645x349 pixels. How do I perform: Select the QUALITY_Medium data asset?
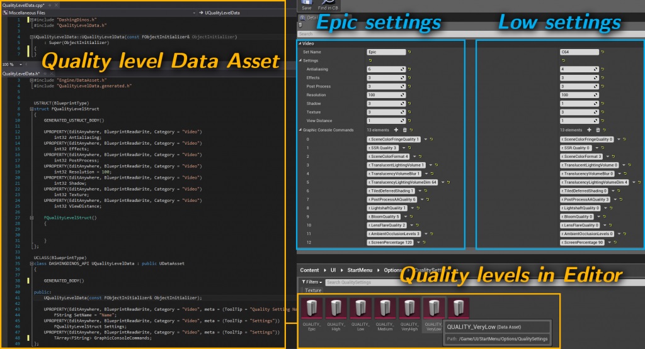click(x=385, y=308)
